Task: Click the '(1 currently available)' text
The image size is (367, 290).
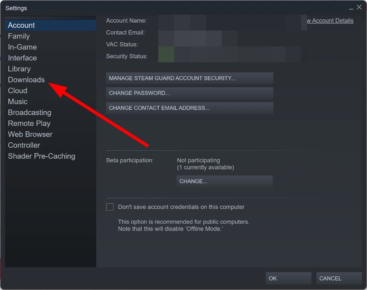Action: tap(206, 167)
